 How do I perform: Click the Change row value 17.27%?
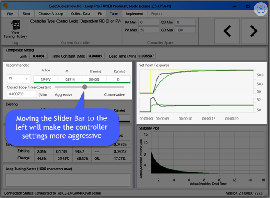point(120,159)
